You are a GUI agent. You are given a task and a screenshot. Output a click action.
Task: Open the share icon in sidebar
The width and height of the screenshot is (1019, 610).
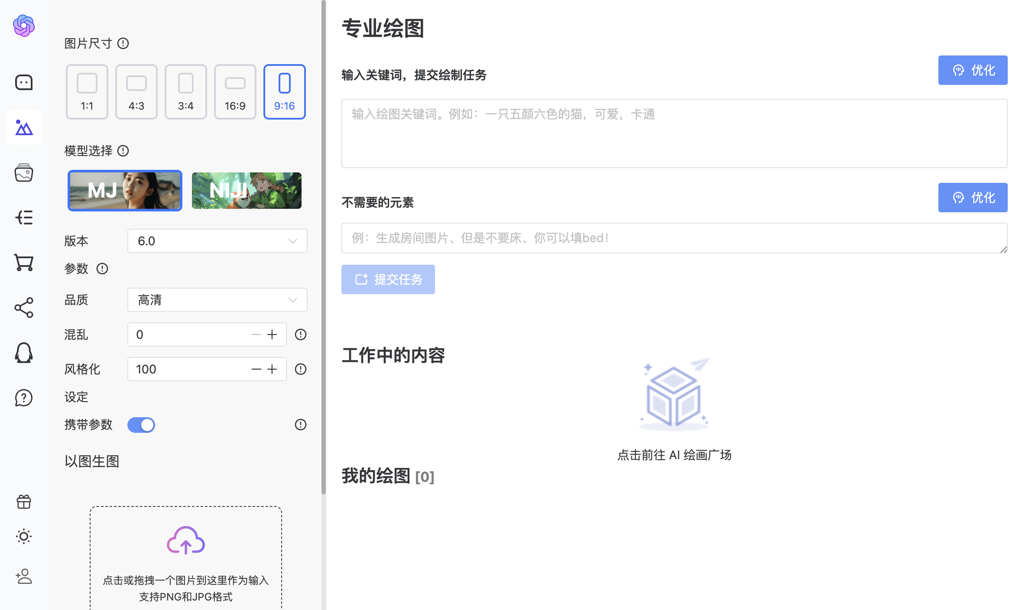click(x=24, y=308)
